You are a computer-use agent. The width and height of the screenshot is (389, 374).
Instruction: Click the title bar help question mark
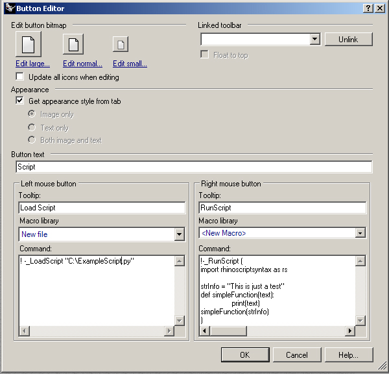[x=368, y=8]
